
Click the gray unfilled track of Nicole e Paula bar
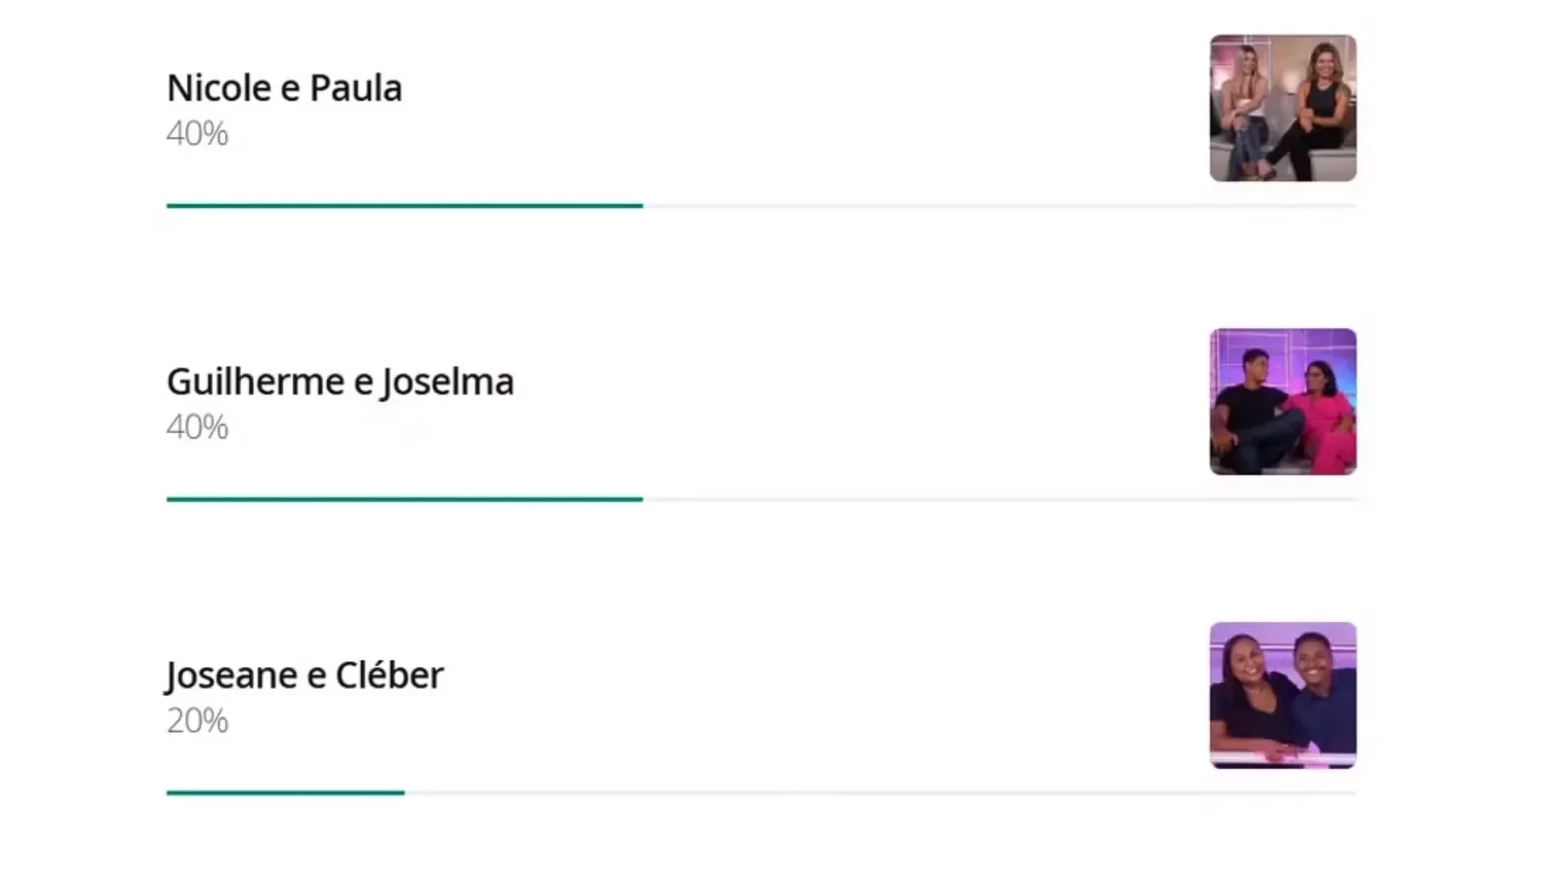(999, 206)
